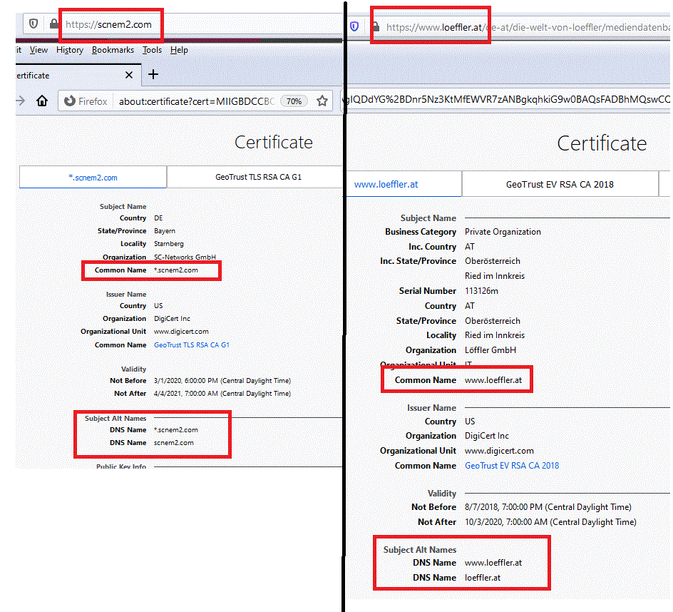Click the Private Organization business category value
The width and height of the screenshot is (673, 612).
click(503, 232)
